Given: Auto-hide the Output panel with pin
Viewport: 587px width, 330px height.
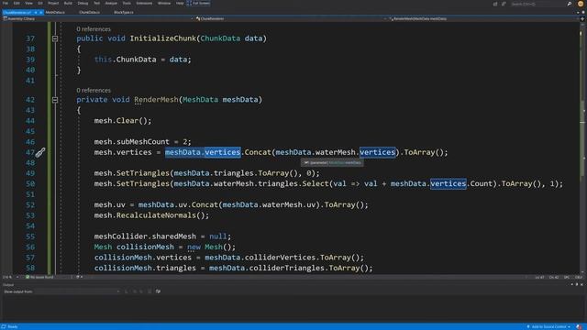Looking at the screenshot, I should [x=577, y=285].
